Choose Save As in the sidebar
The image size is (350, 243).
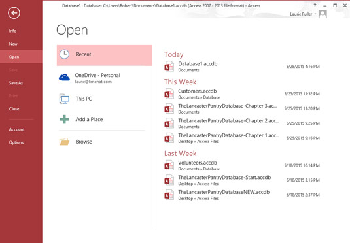[x=16, y=83]
